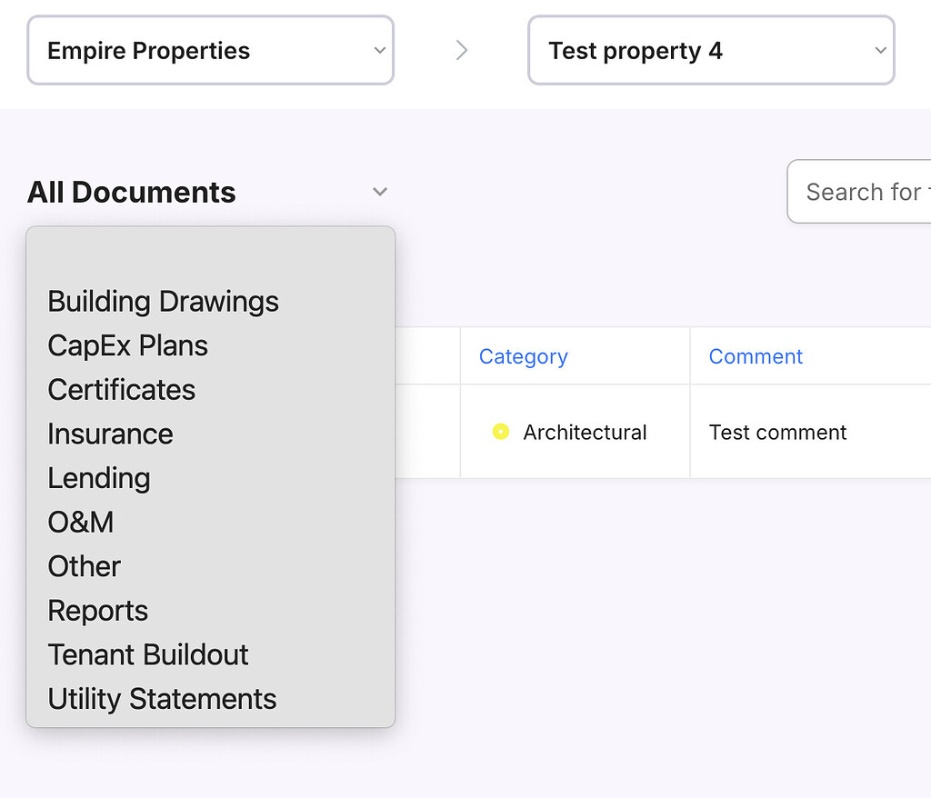
Task: Open the Test property 4 property selector
Action: pyautogui.click(x=711, y=50)
